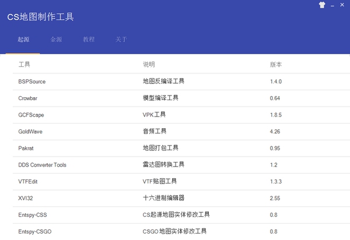
Task: Click version 0.8 of Entspy-CSS
Action: 274,215
